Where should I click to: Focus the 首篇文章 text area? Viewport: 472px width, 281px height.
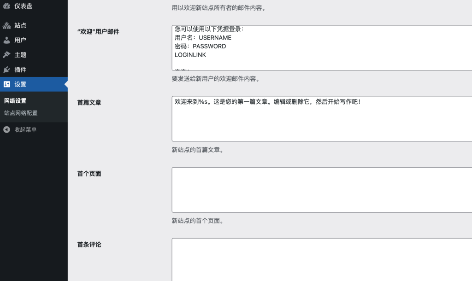tap(322, 119)
